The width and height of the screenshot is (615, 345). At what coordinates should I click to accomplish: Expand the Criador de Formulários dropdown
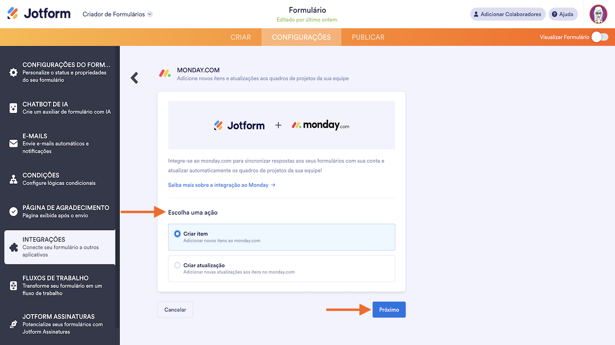click(150, 14)
